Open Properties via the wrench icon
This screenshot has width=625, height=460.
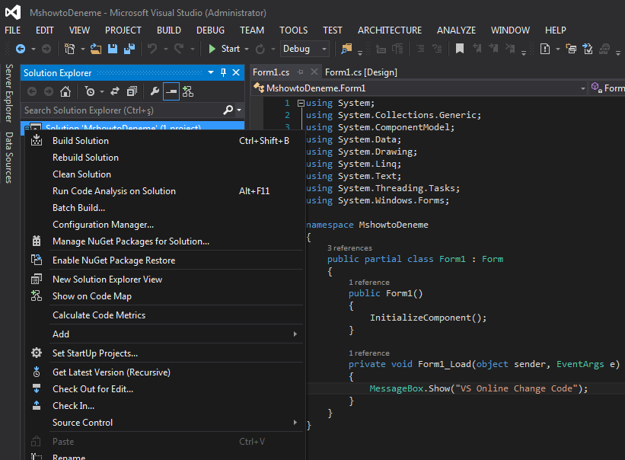pos(155,91)
